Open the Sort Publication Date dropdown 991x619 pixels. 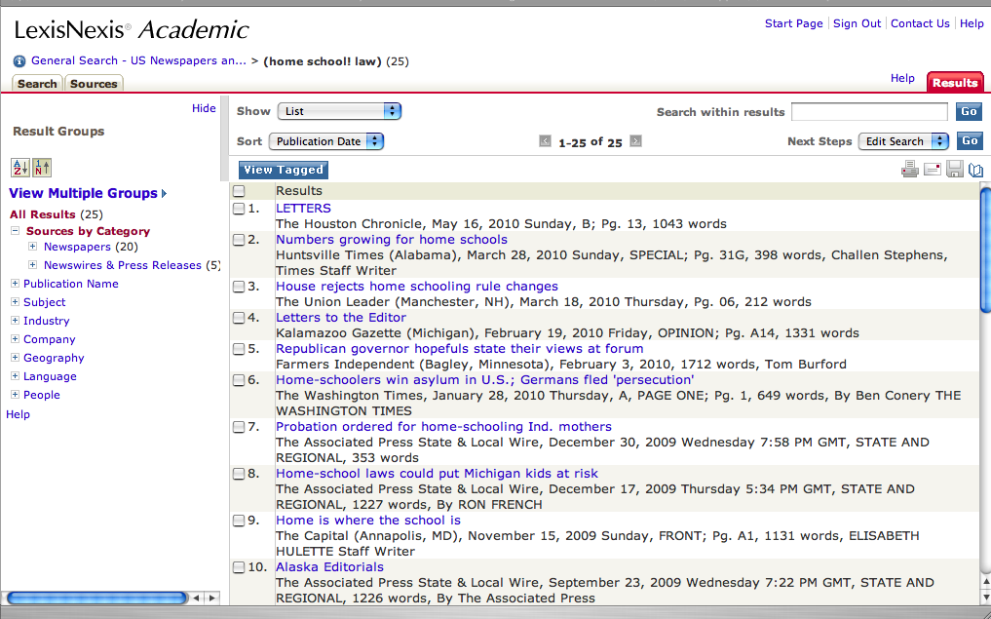coord(326,141)
